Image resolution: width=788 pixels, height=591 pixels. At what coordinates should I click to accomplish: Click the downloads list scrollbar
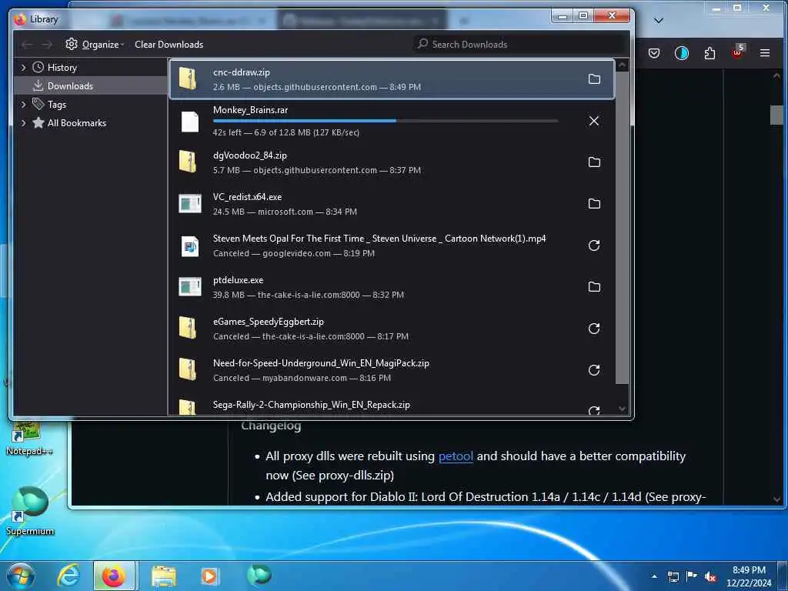[622, 226]
